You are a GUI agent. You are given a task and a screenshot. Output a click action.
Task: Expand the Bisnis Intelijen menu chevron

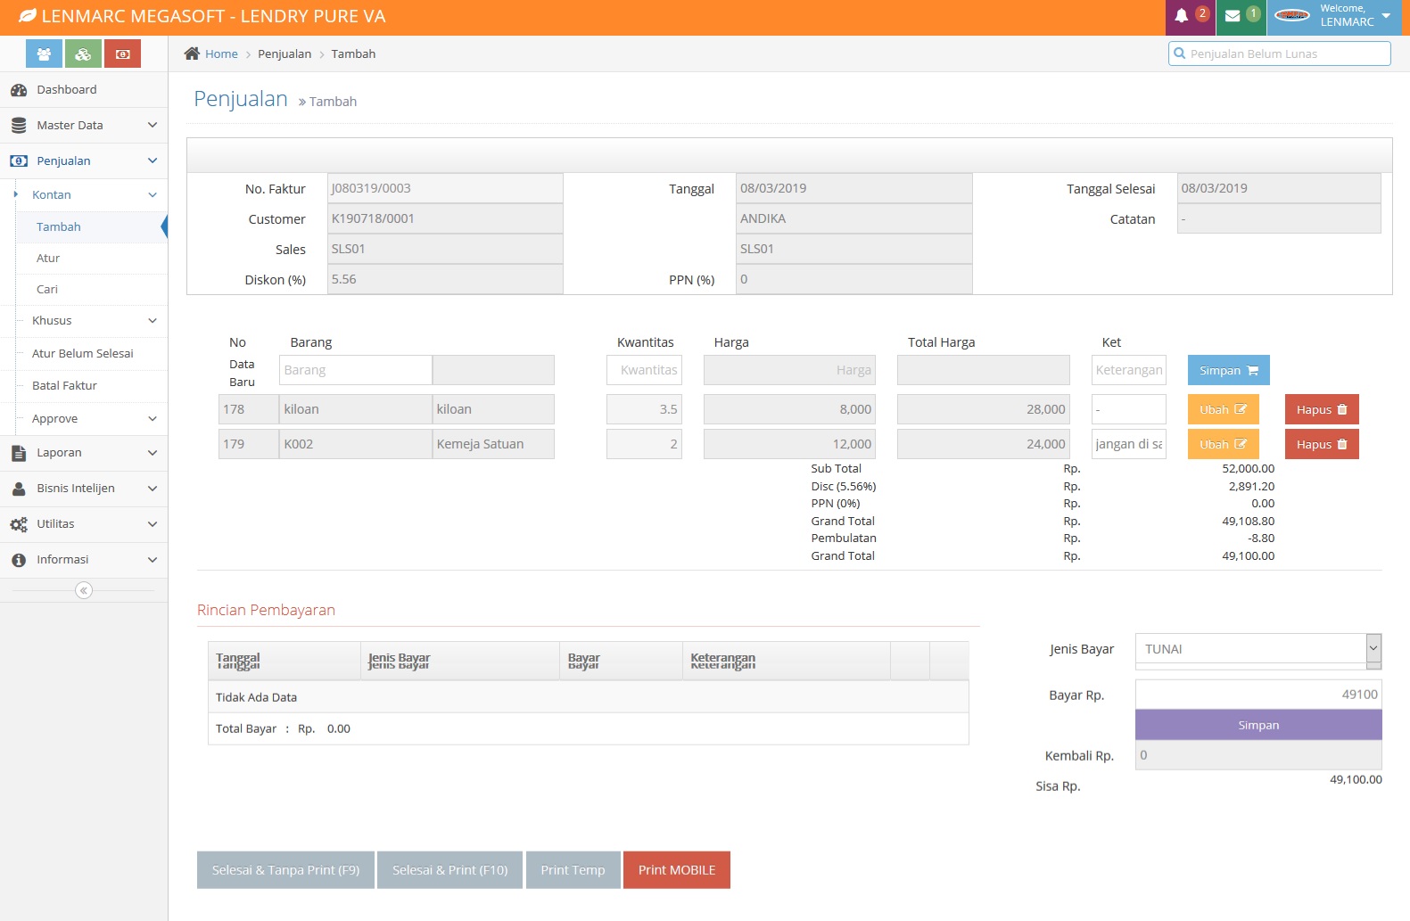coord(153,488)
